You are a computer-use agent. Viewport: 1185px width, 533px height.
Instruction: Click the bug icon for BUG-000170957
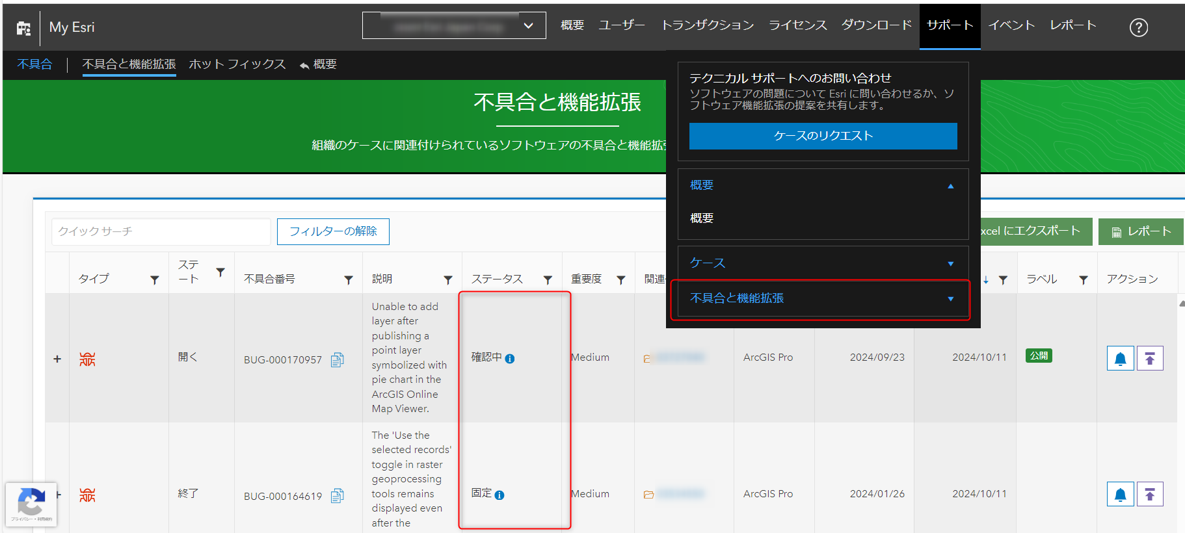click(x=87, y=359)
